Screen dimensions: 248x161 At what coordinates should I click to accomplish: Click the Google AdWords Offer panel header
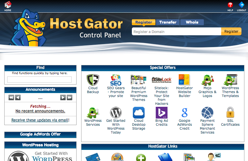pyautogui.click(x=40, y=135)
